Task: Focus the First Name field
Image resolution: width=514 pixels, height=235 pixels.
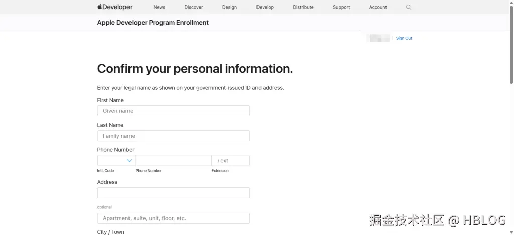Action: tap(173, 111)
